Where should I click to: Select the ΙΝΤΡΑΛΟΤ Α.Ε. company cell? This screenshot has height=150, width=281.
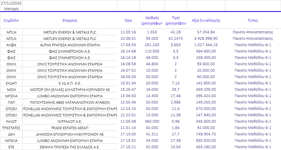click(x=70, y=122)
